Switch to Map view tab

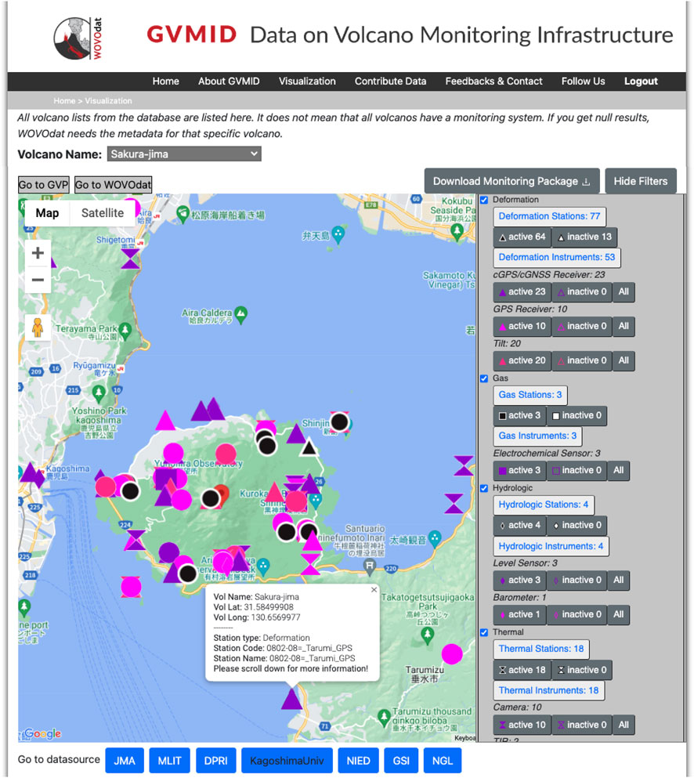[x=47, y=213]
